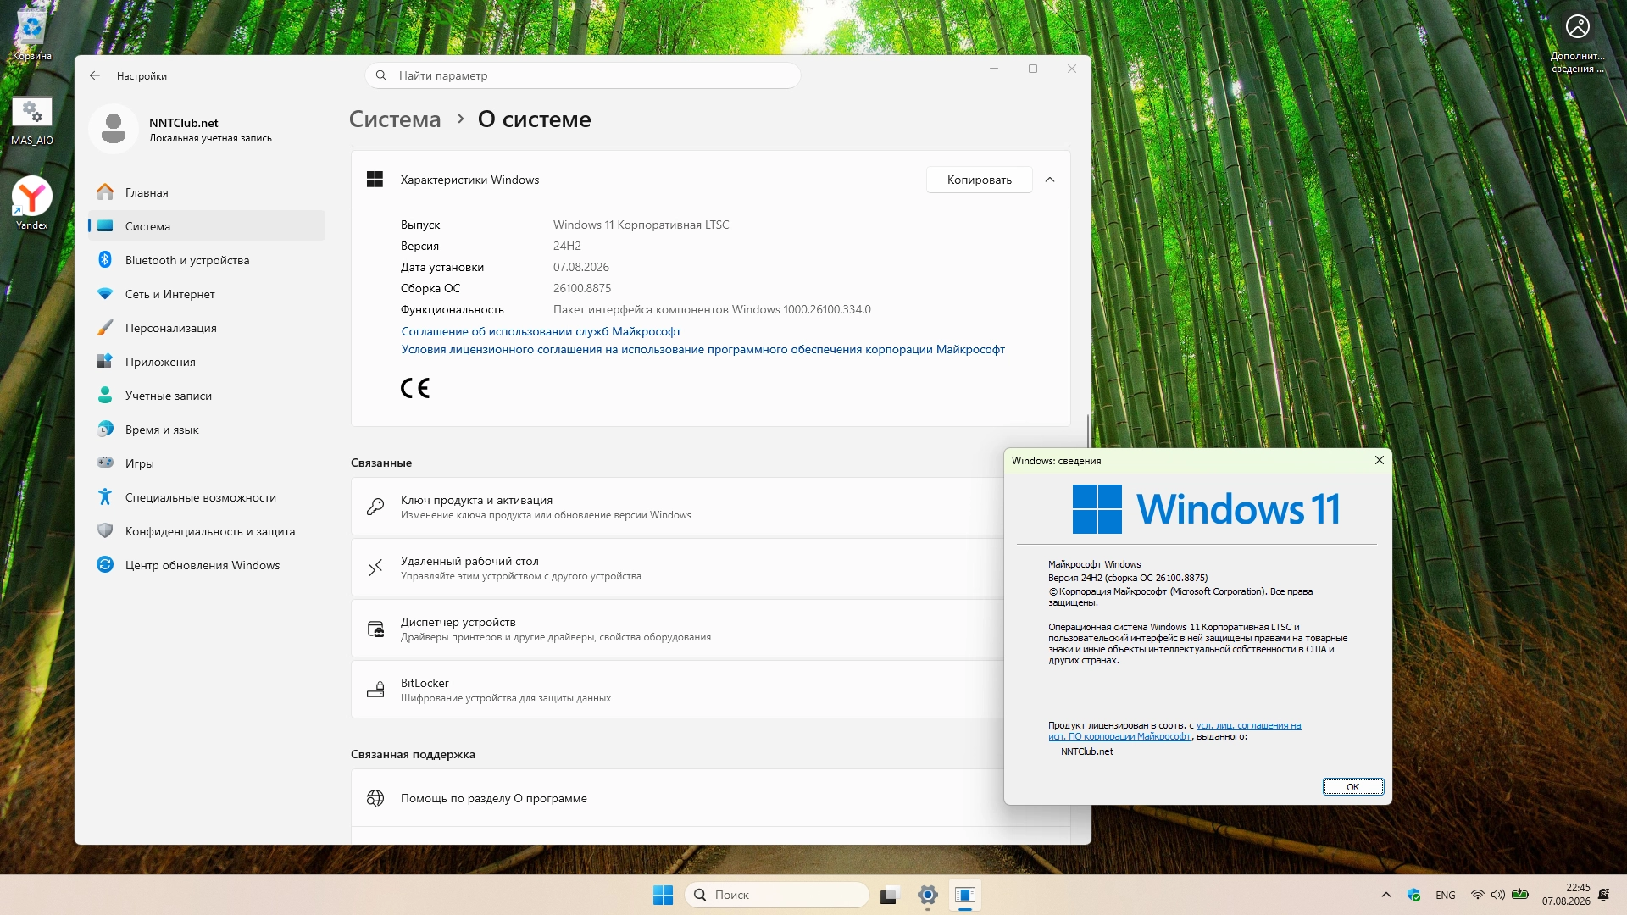Copy Windows specs with Копировать button
The width and height of the screenshot is (1627, 915).
[979, 180]
